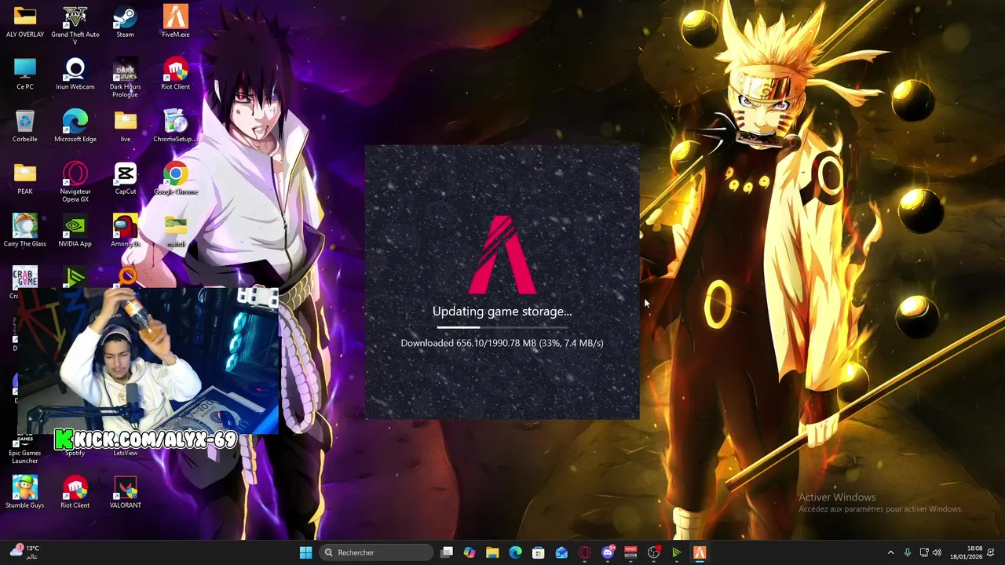Open the Corbeille recycle bin
Screen dimensions: 1005x565
coord(25,126)
